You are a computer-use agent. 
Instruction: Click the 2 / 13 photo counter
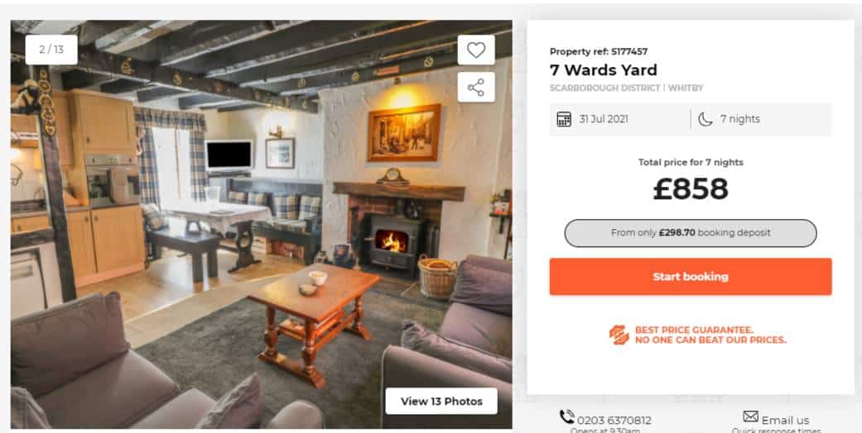click(x=51, y=50)
